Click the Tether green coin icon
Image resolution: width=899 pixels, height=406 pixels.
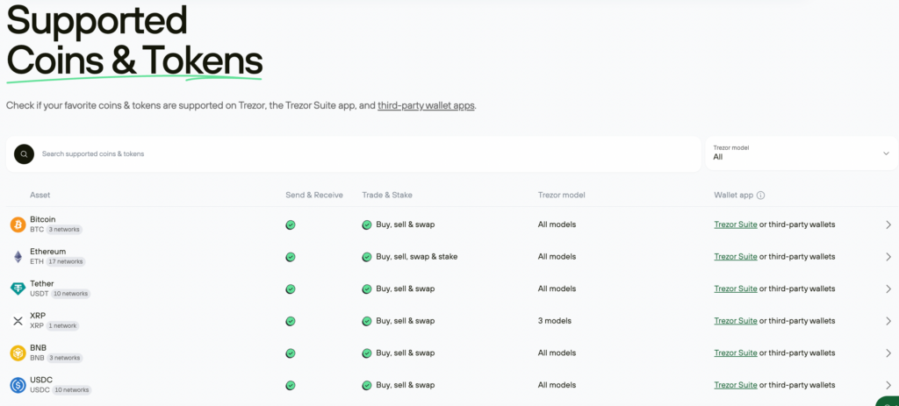coord(18,288)
